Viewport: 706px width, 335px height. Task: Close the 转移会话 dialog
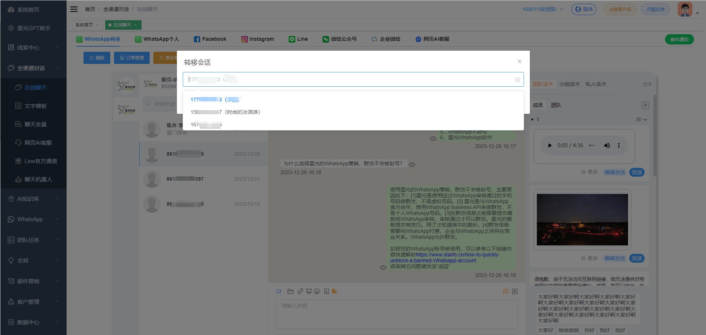click(520, 61)
